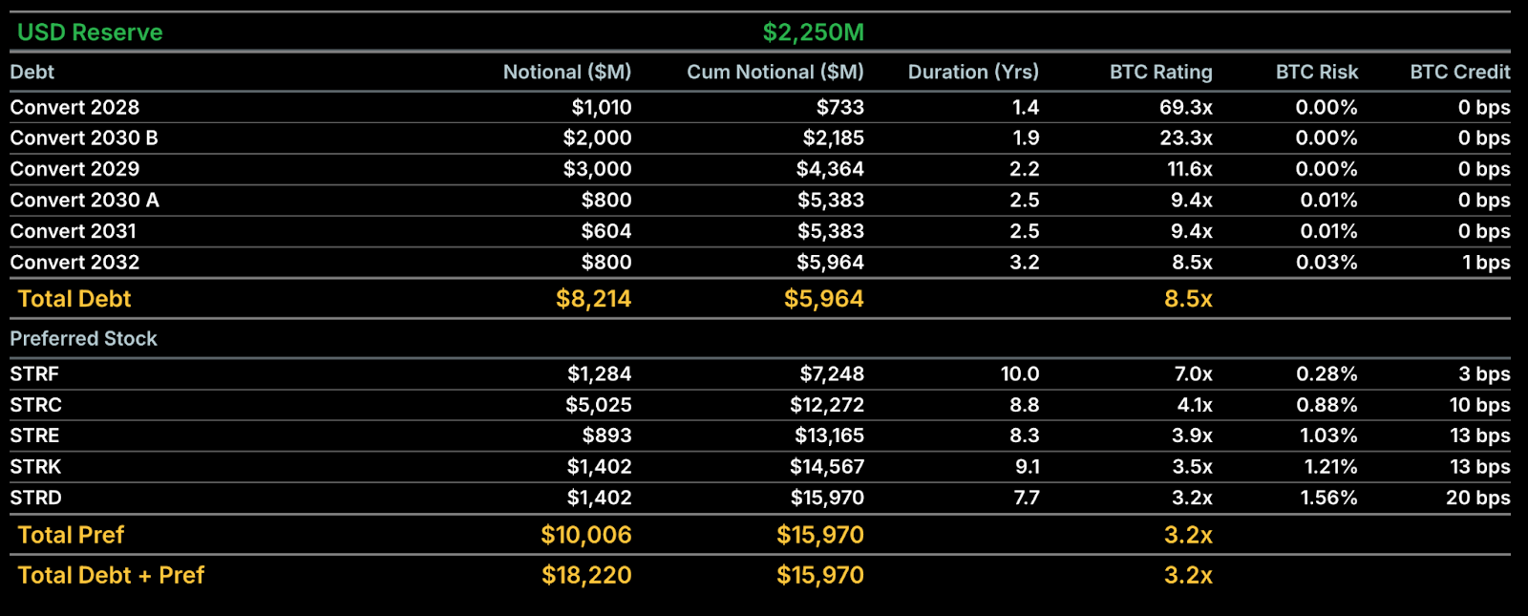Click the Duration (Yrs) column header

pos(973,72)
